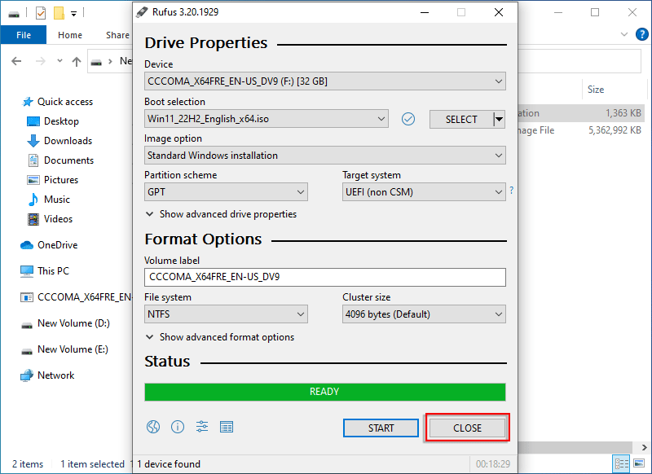Click the properties icon in Explorer quick toolbar
The width and height of the screenshot is (652, 474).
[40, 13]
